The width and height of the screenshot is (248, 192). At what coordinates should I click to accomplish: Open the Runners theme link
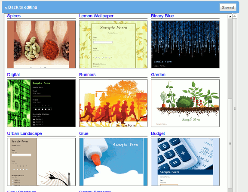coord(87,74)
